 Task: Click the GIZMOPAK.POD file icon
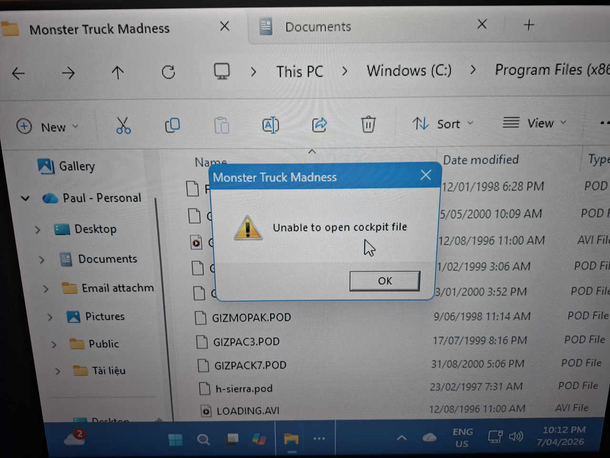point(201,318)
